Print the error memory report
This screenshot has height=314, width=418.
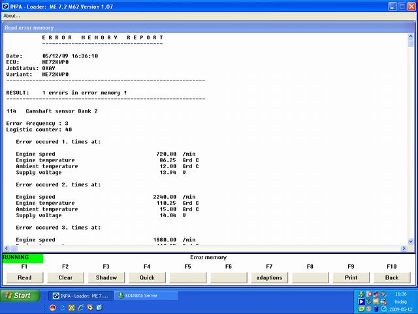[351, 277]
